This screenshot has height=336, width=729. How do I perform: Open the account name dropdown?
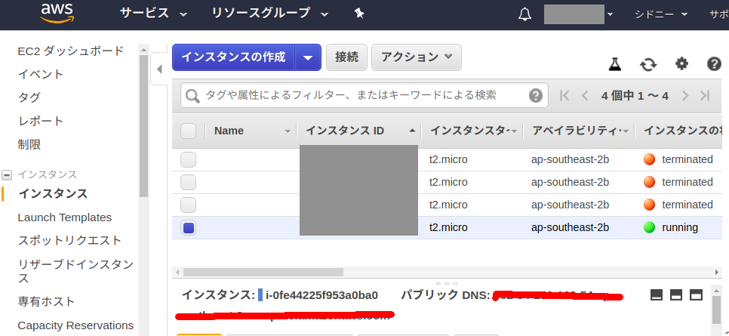click(x=578, y=14)
